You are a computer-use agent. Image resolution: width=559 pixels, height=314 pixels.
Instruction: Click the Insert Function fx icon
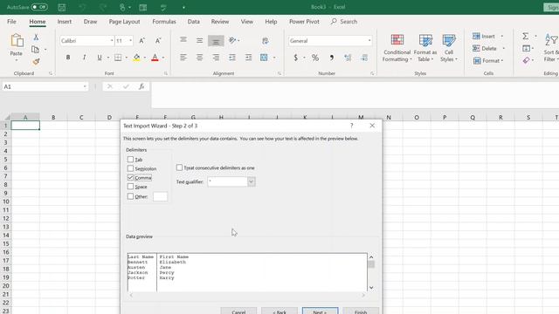tap(141, 86)
